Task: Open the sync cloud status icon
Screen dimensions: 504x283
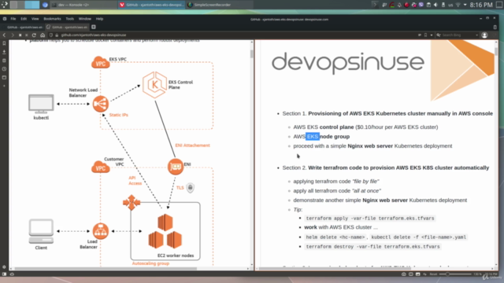Action: pyautogui.click(x=12, y=274)
